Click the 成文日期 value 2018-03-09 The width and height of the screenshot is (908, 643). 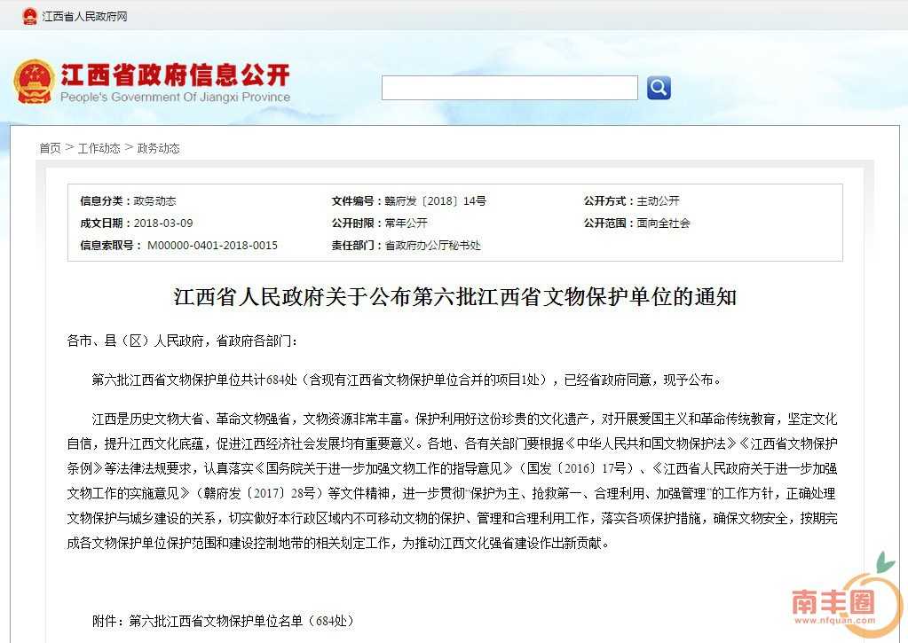(x=162, y=223)
